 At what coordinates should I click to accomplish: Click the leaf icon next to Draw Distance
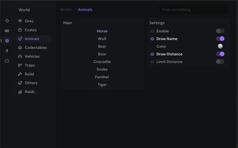point(152,54)
